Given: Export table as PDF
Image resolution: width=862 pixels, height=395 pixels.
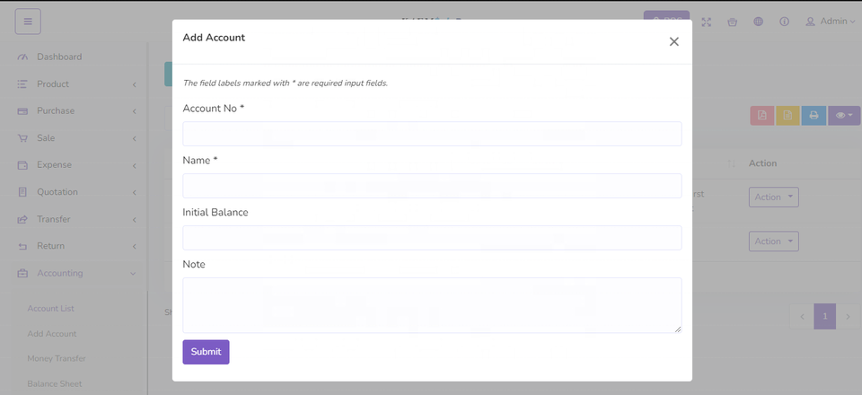Looking at the screenshot, I should coord(761,116).
